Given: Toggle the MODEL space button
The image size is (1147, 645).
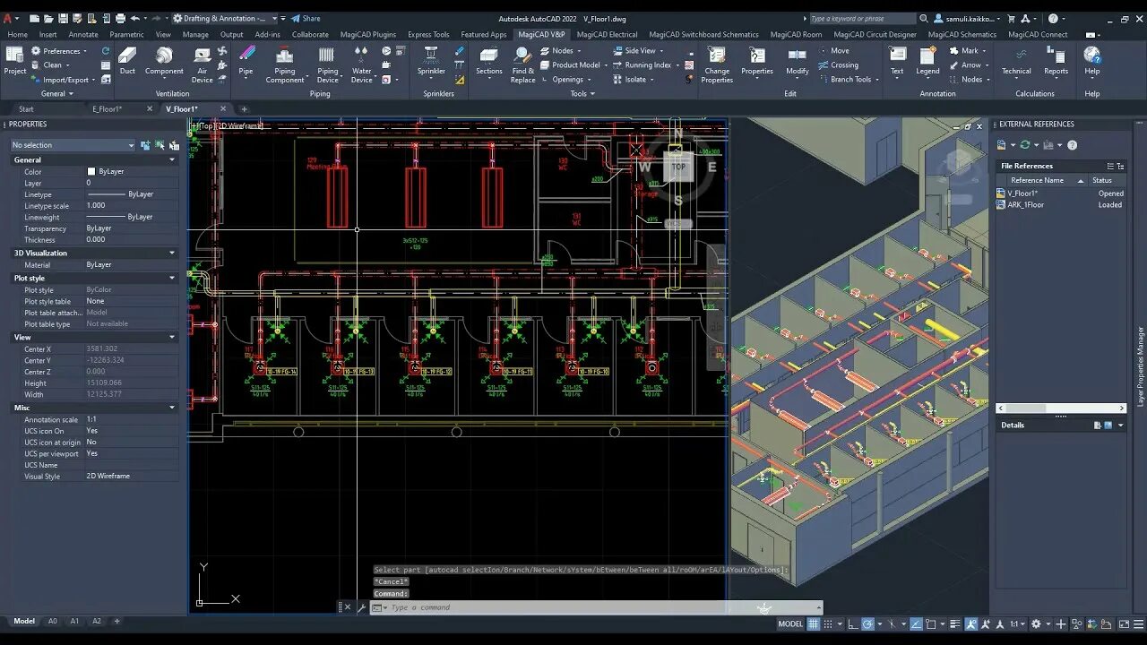Looking at the screenshot, I should pyautogui.click(x=789, y=623).
